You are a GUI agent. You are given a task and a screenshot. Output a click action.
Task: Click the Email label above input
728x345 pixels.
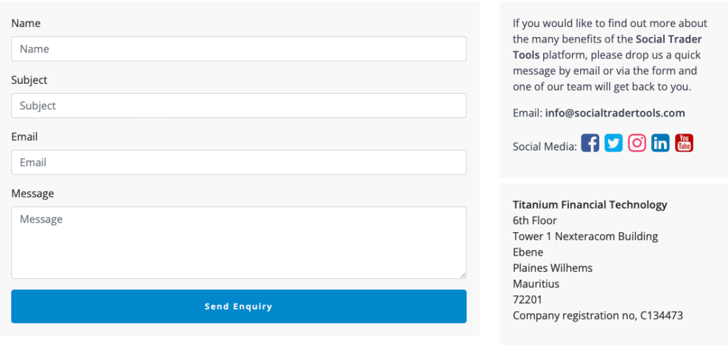click(24, 136)
